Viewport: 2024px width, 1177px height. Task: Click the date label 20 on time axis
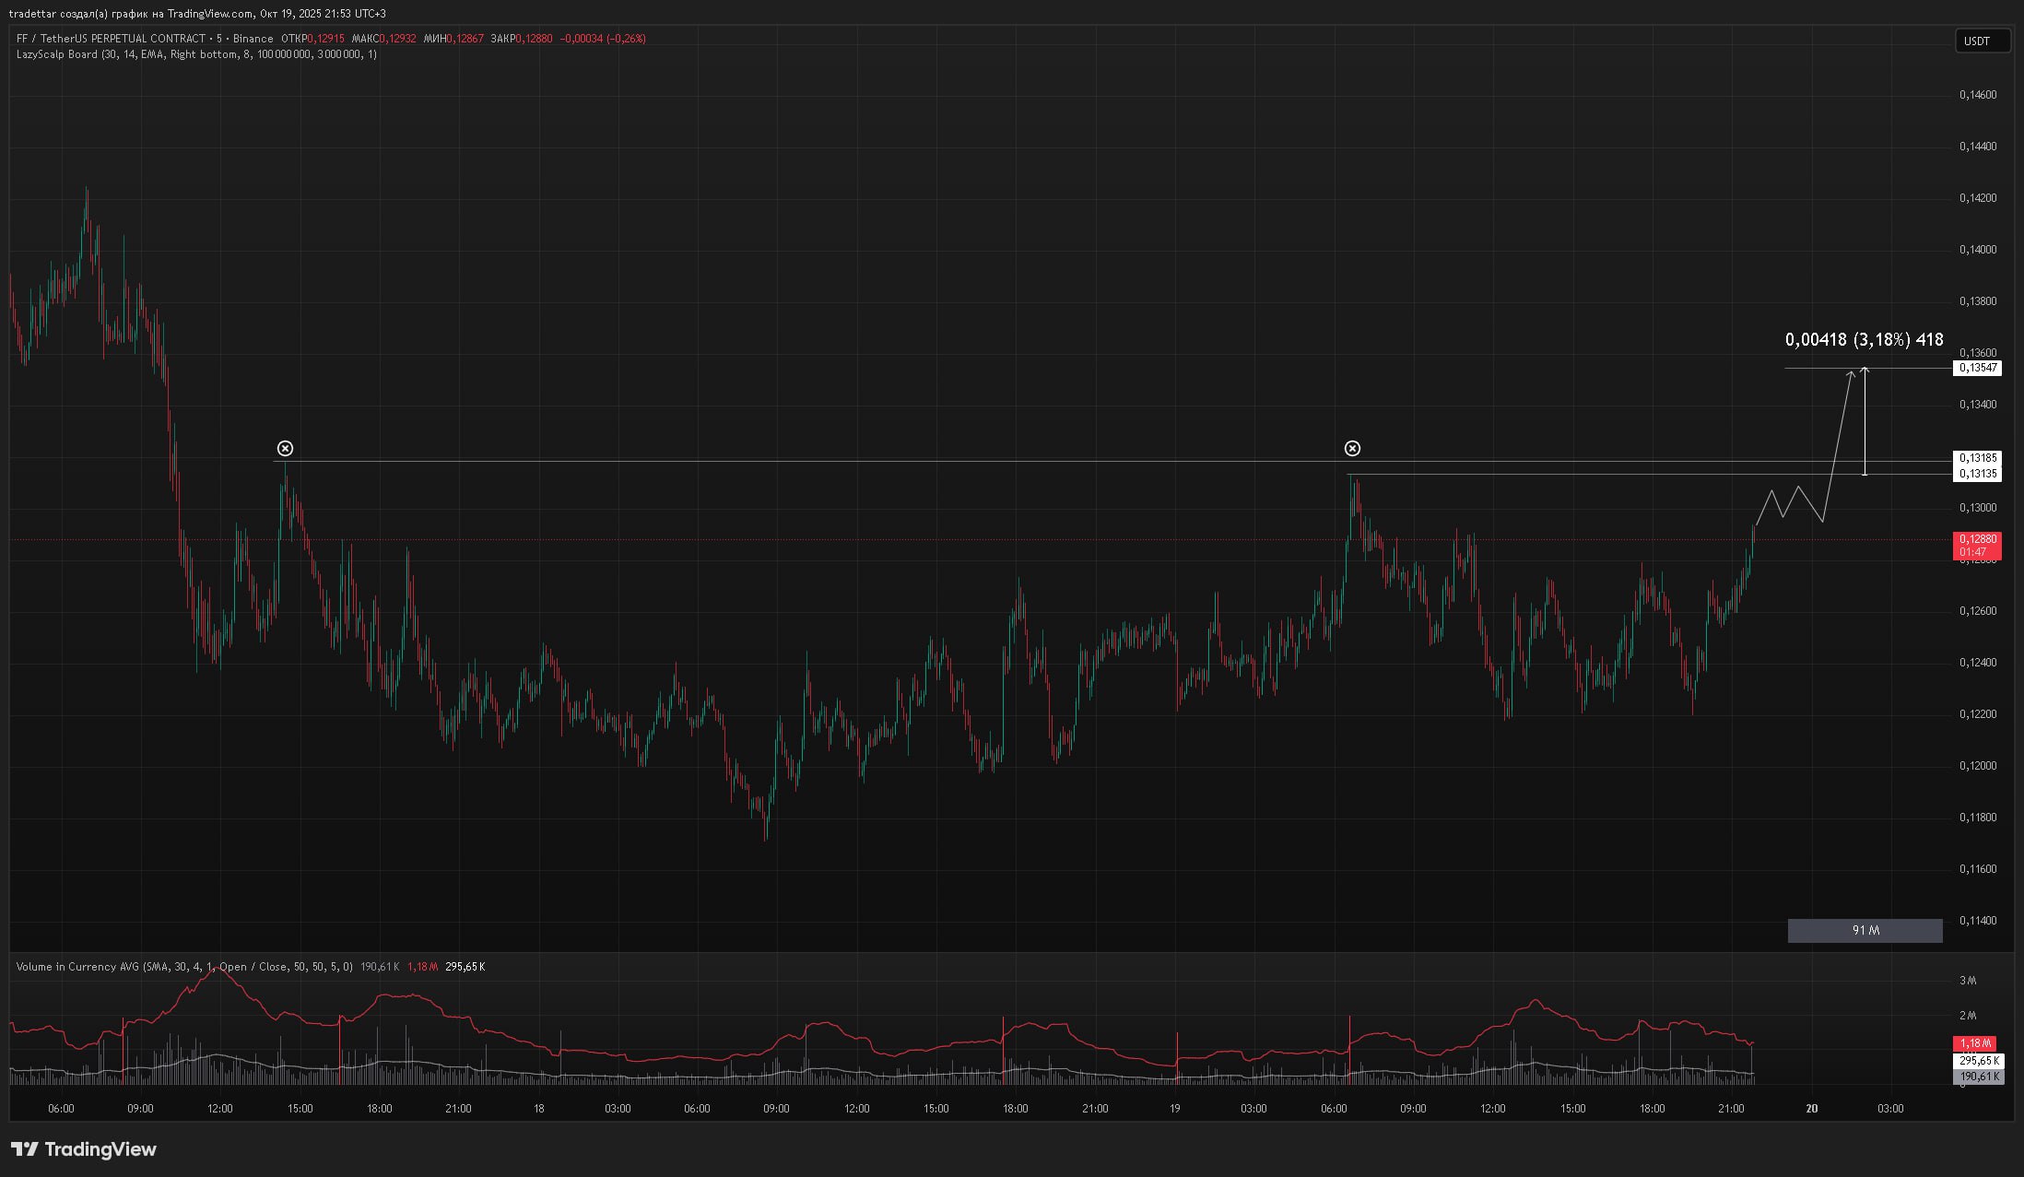point(1811,1109)
